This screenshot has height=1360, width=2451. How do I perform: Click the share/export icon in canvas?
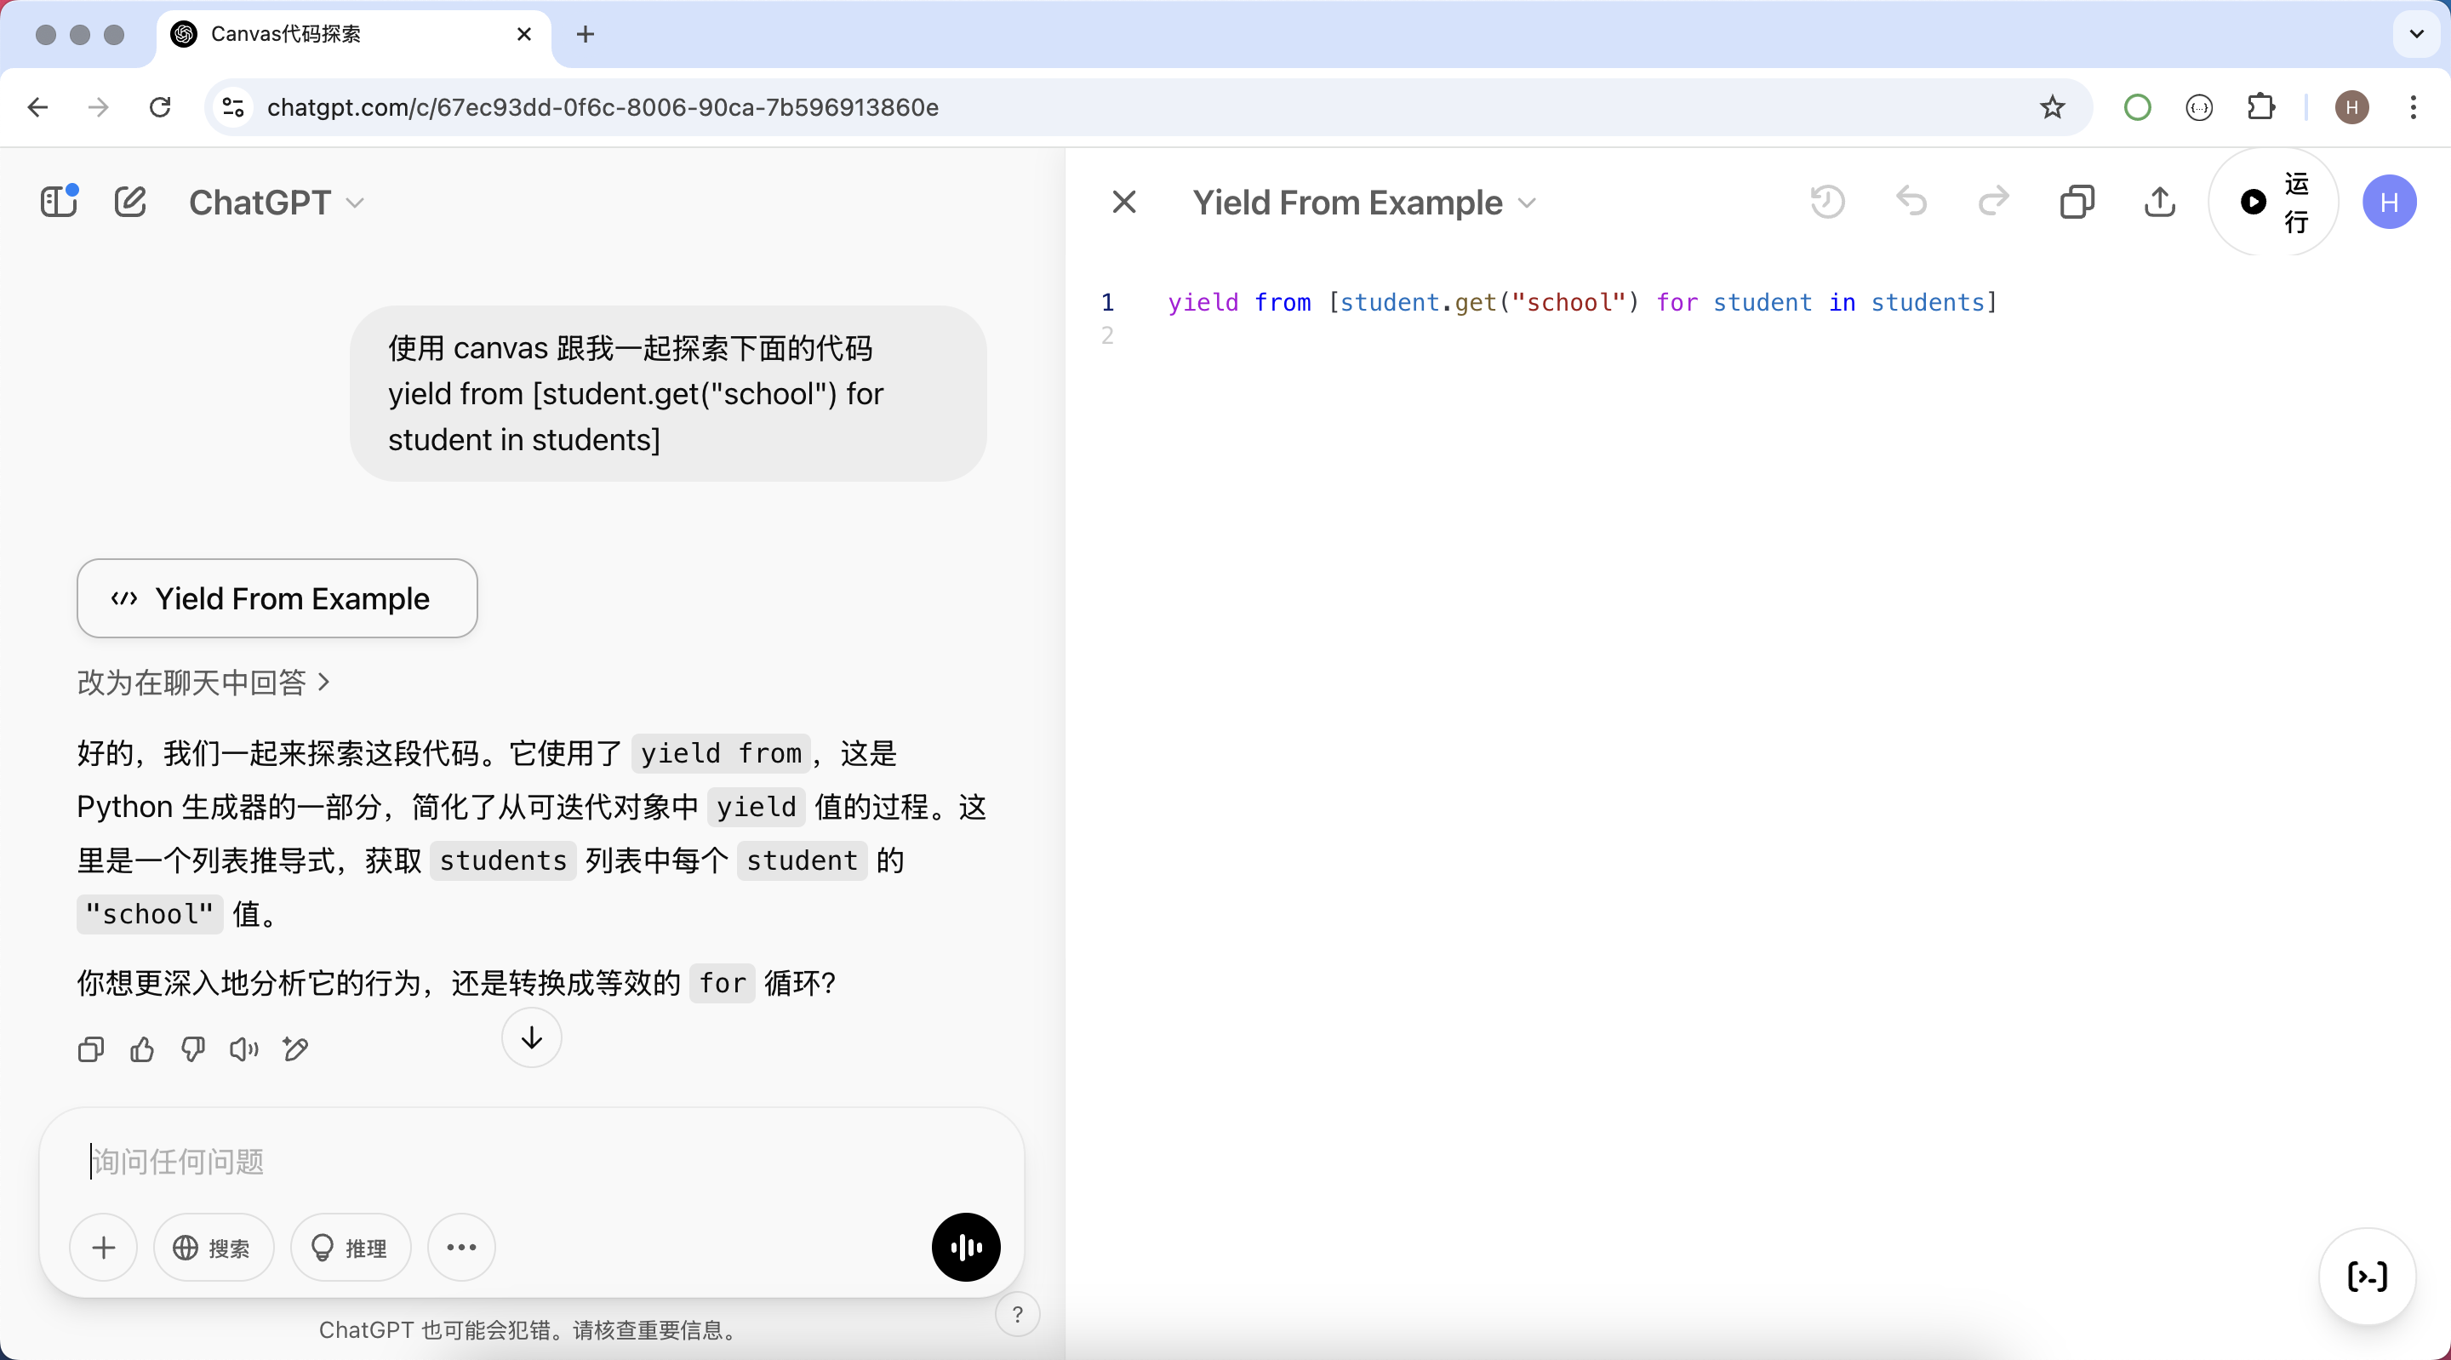pyautogui.click(x=2160, y=202)
